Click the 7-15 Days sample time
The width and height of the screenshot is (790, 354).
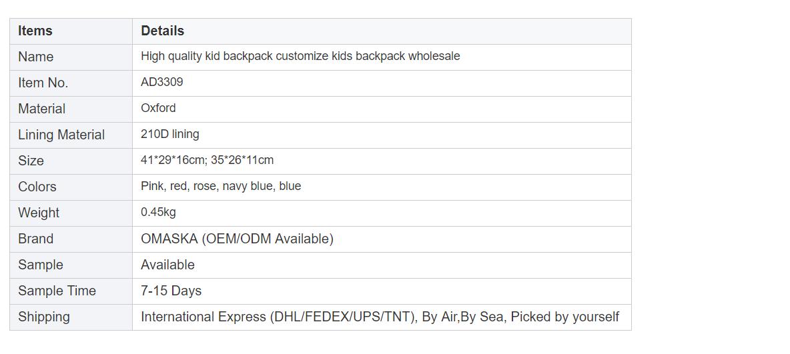171,291
